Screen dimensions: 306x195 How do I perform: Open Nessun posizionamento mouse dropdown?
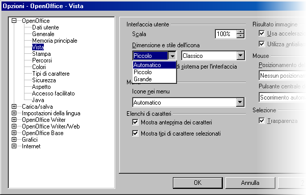[x=283, y=75]
